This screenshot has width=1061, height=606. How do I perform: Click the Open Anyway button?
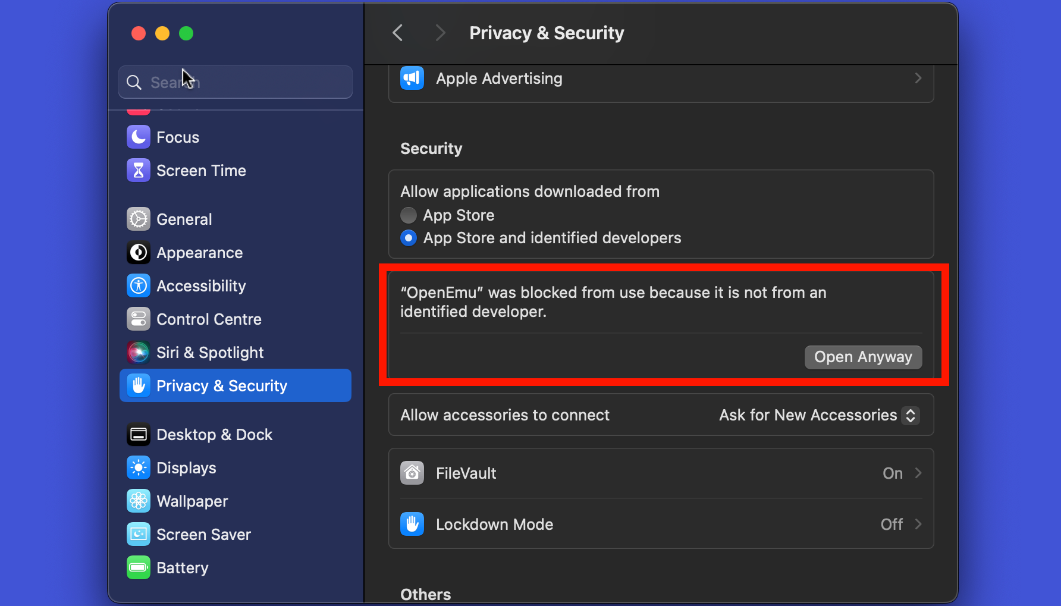[863, 357]
